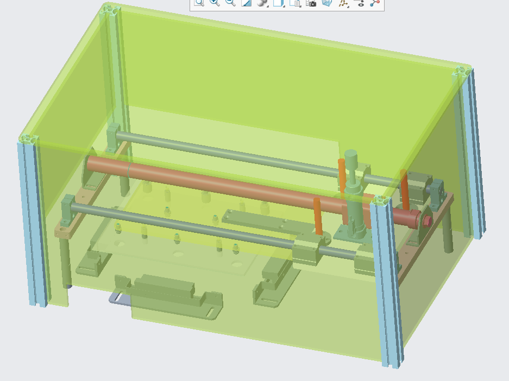Select the front-right blue aluminum profile post
This screenshot has height=381, width=509.
386,282
